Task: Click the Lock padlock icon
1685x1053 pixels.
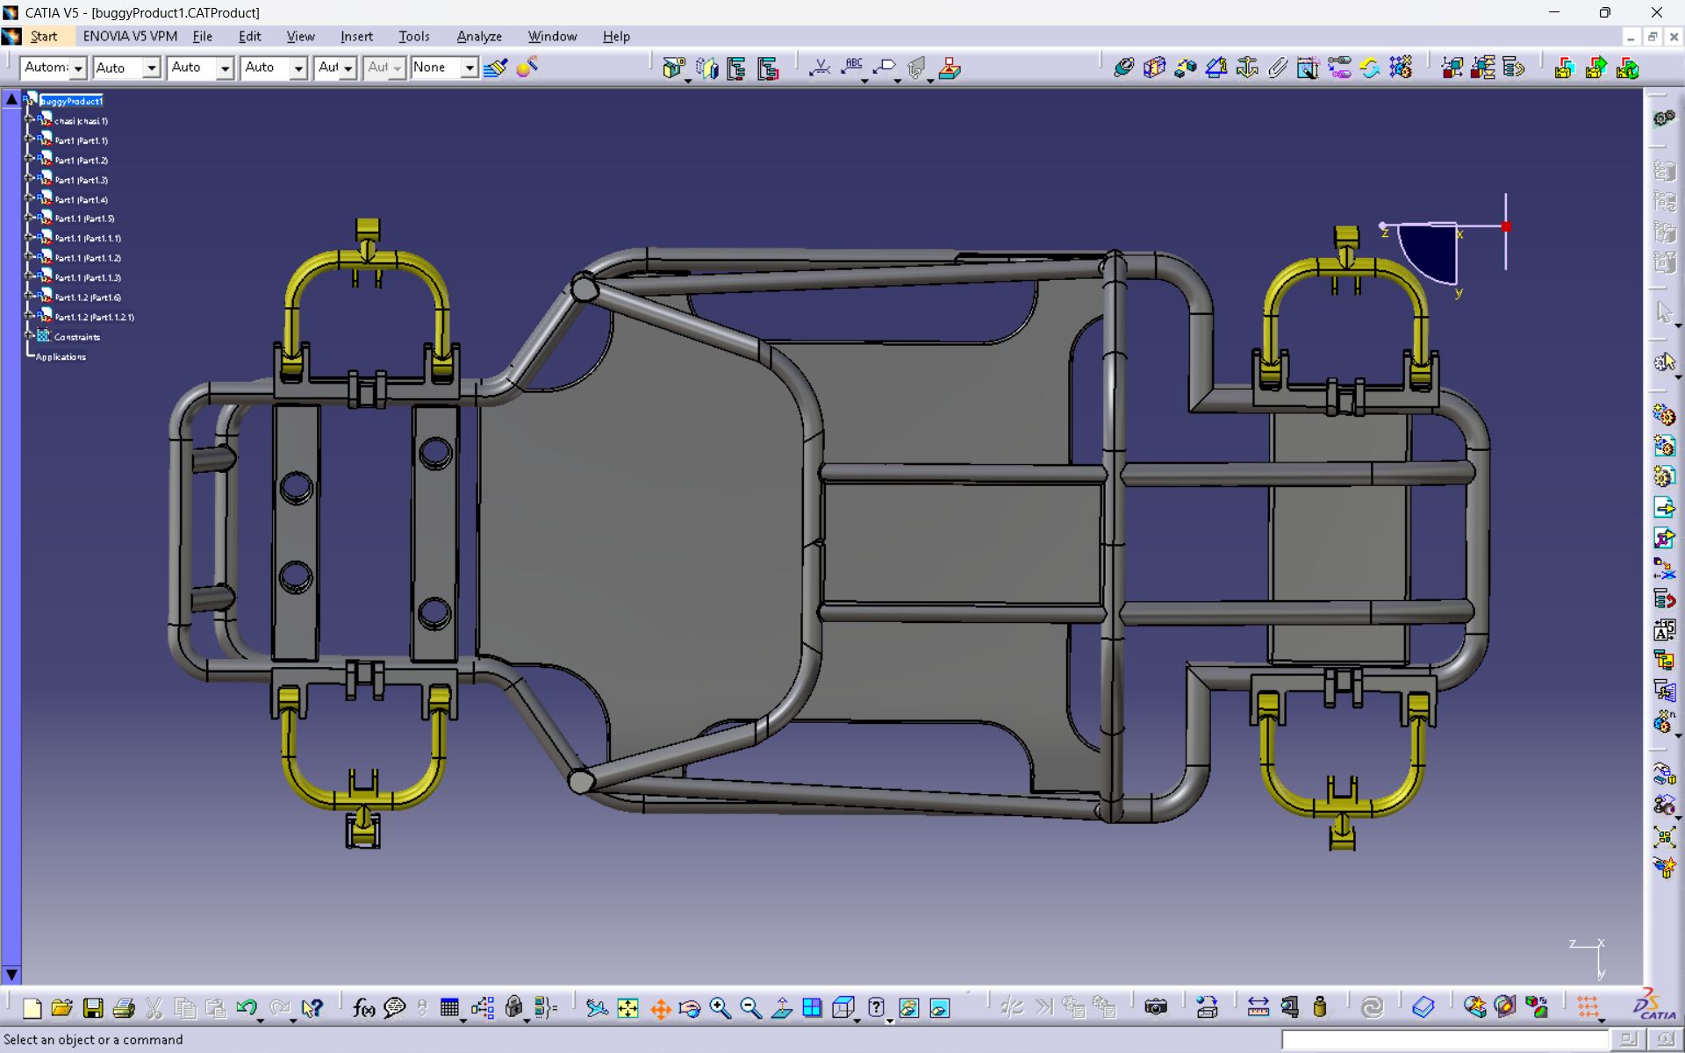Action: (x=514, y=1008)
